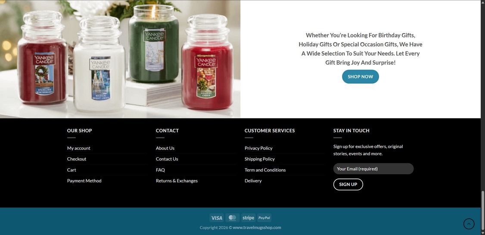Read the Privacy Policy link
This screenshot has height=235, width=485.
tap(258, 148)
